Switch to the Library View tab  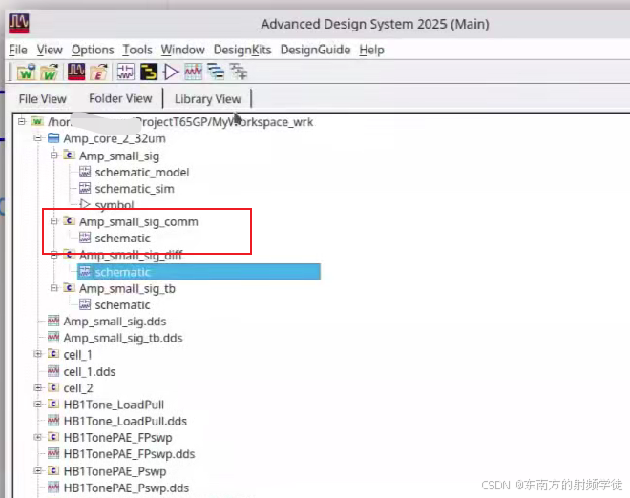208,99
